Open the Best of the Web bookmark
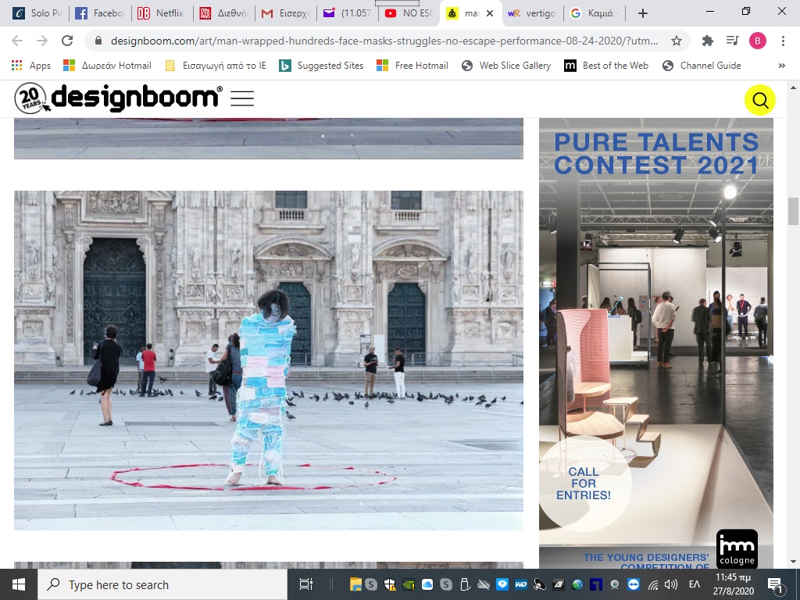This screenshot has width=800, height=600. (606, 66)
